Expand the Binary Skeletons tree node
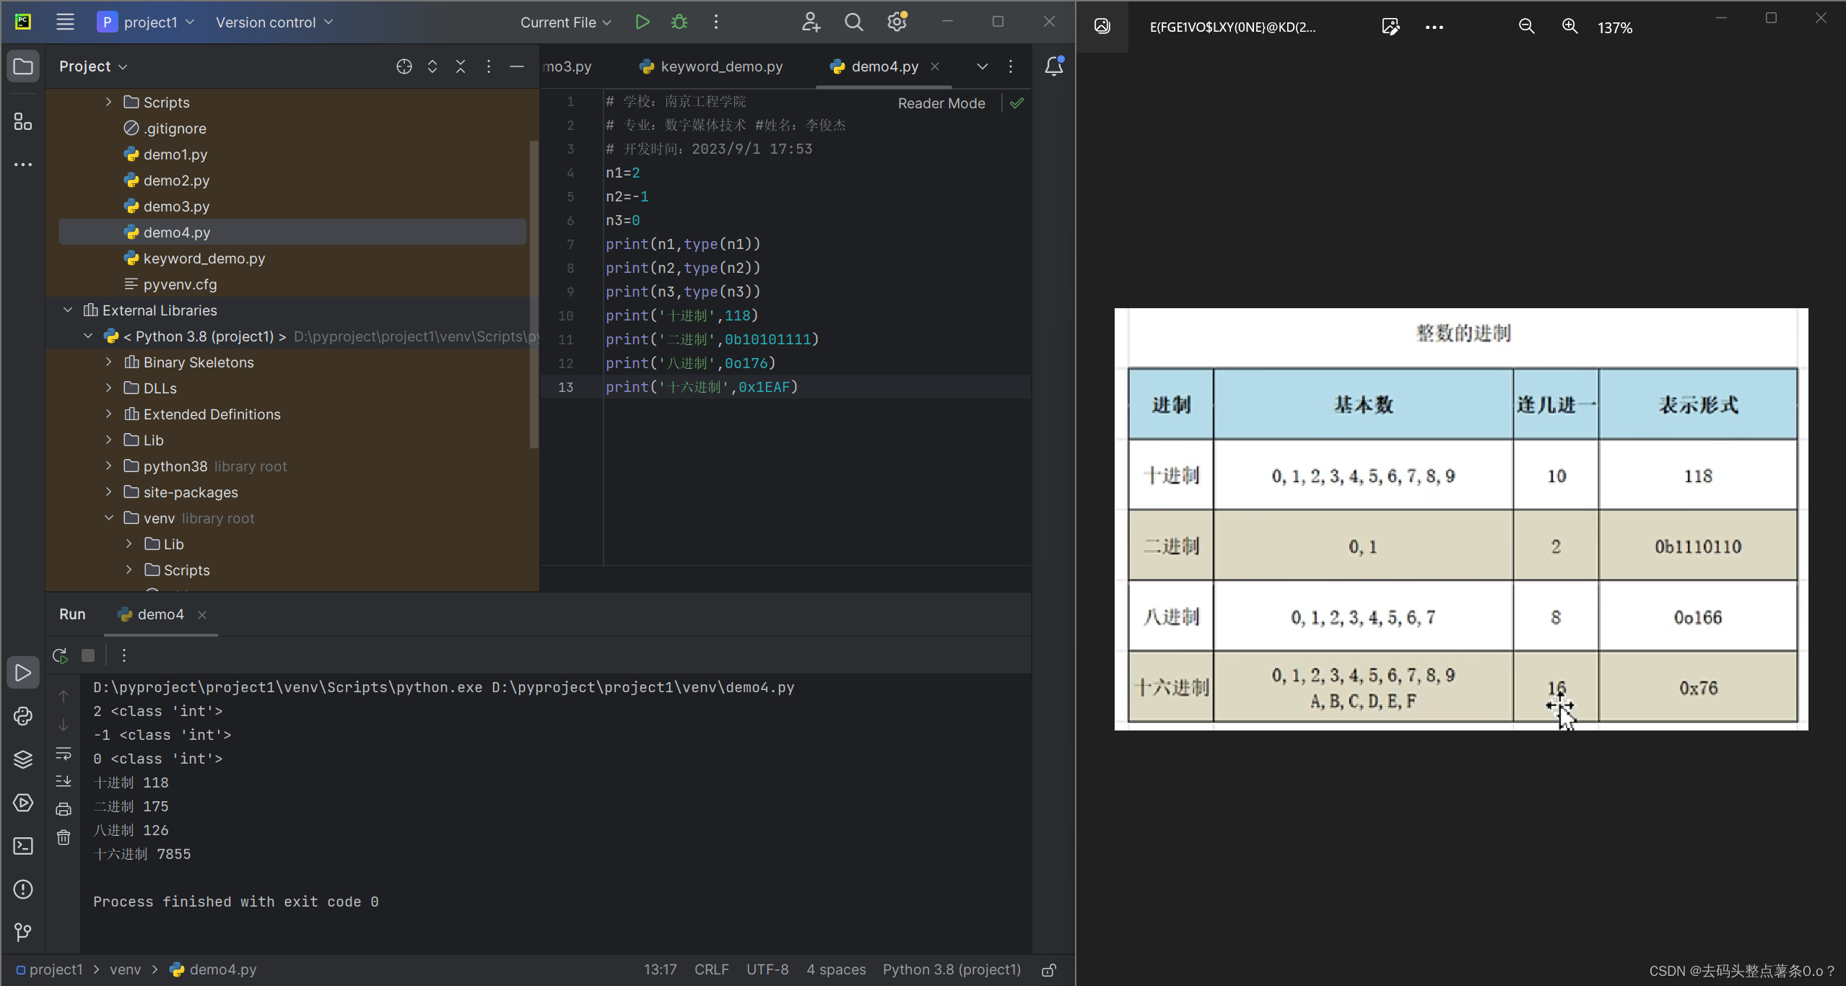The height and width of the screenshot is (986, 1846). [x=109, y=362]
